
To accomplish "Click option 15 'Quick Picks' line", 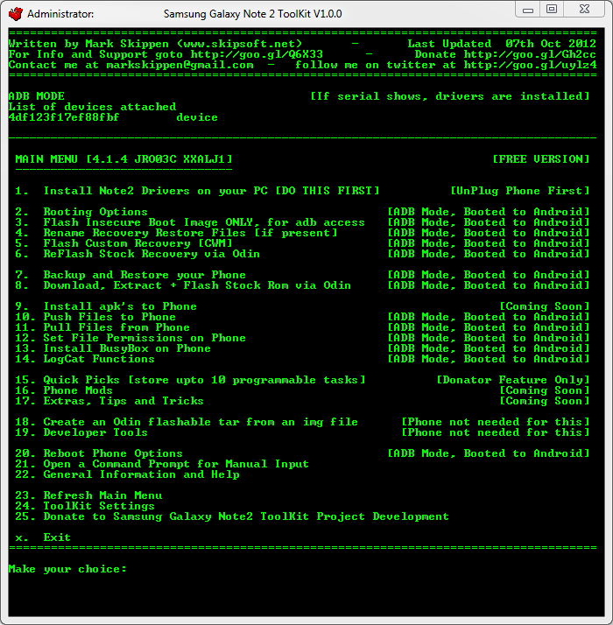I will point(190,380).
